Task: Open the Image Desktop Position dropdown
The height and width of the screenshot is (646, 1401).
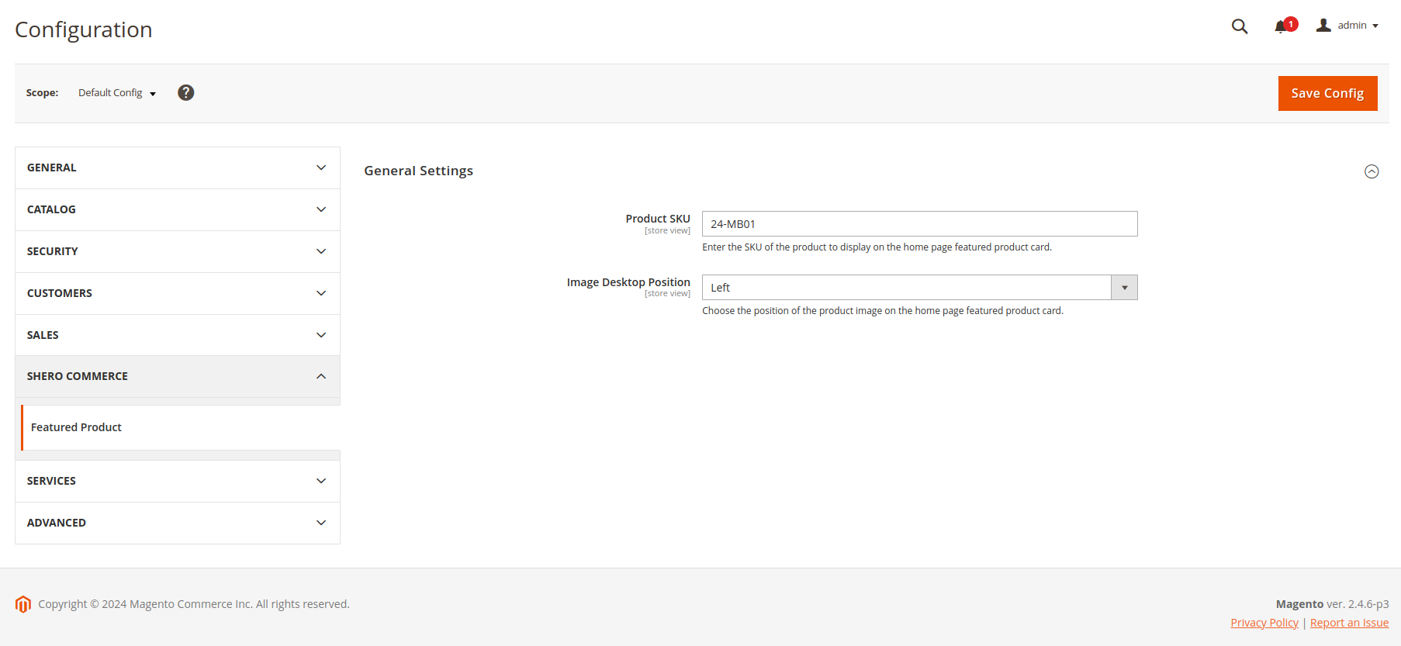Action: click(919, 288)
